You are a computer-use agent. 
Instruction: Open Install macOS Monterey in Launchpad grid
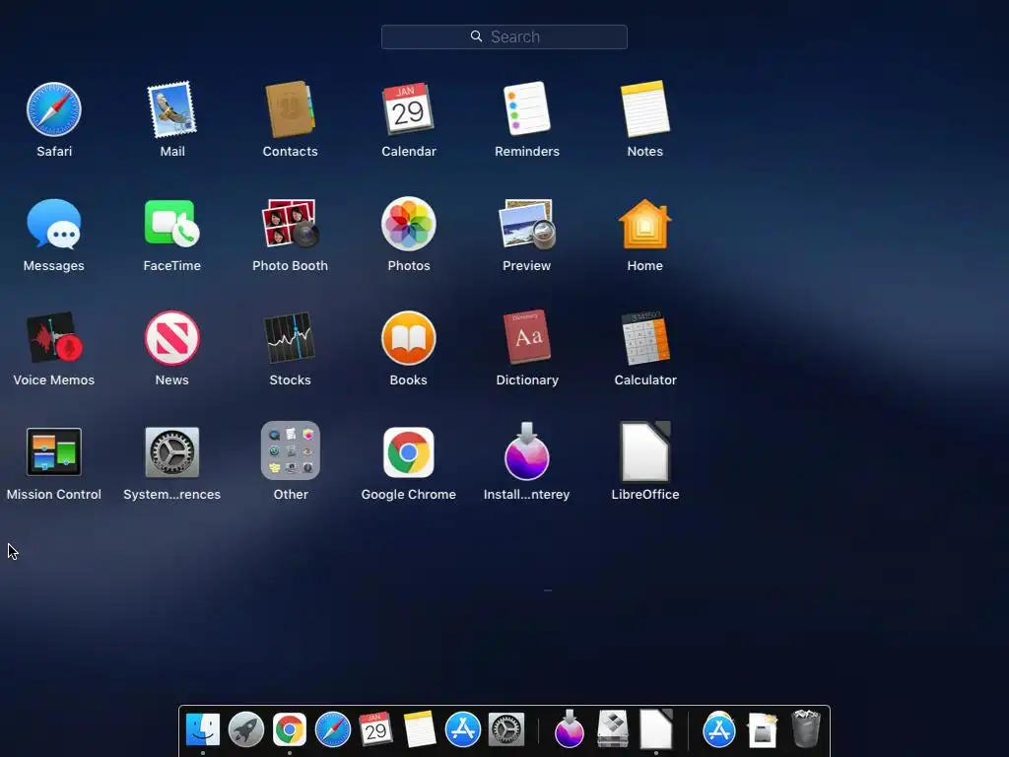[527, 451]
